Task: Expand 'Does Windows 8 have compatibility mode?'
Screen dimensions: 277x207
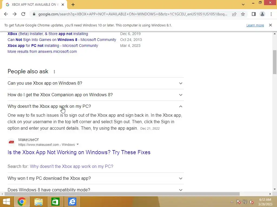Action: (95, 190)
